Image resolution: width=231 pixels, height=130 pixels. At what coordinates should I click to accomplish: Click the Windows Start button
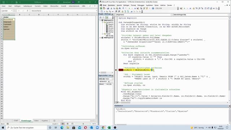tap(3, 127)
